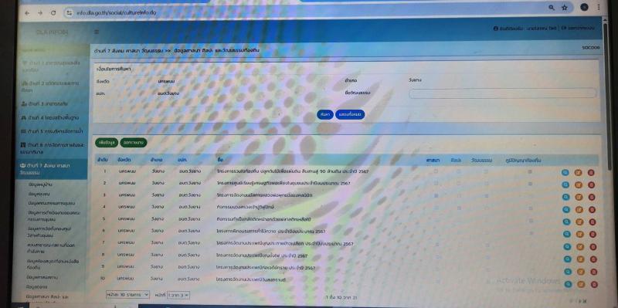Open the page number dropdown at table bottom

click(x=178, y=295)
